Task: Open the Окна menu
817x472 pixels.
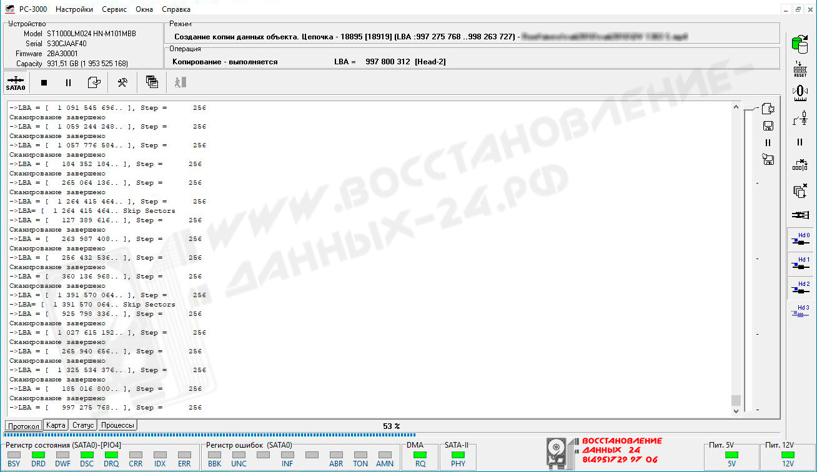Action: [x=144, y=9]
